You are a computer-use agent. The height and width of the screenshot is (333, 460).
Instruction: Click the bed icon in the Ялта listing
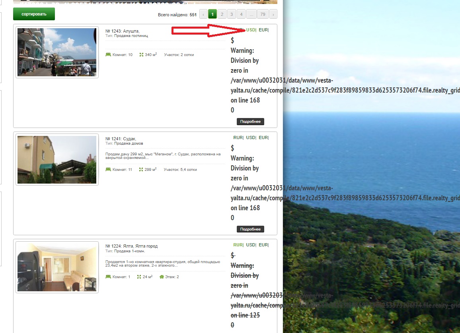click(x=108, y=277)
